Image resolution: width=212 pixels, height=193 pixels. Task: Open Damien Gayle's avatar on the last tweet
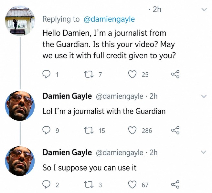(20, 161)
